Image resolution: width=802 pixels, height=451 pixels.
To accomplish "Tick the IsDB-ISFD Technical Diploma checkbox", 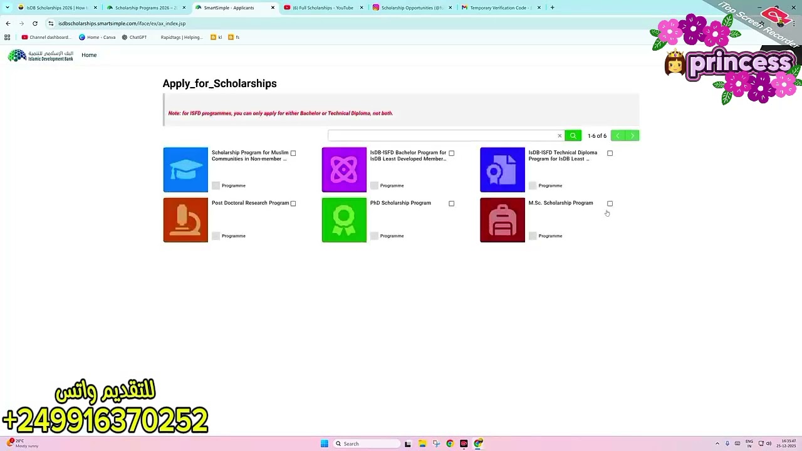I will (x=610, y=153).
